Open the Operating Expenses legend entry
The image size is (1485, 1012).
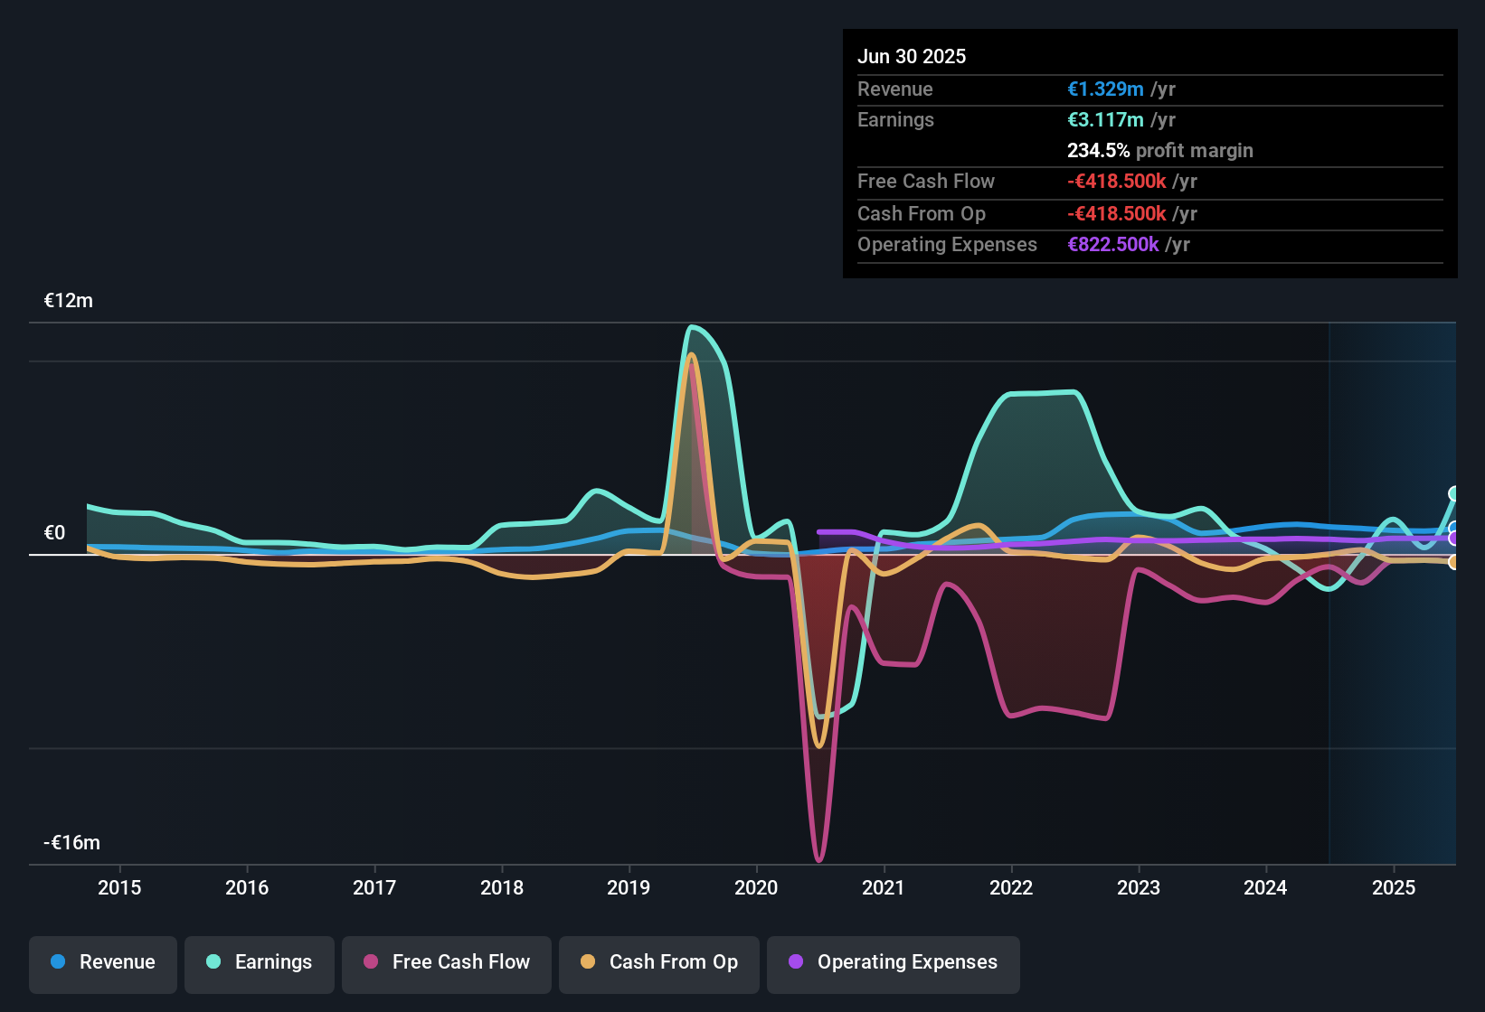pos(894,962)
